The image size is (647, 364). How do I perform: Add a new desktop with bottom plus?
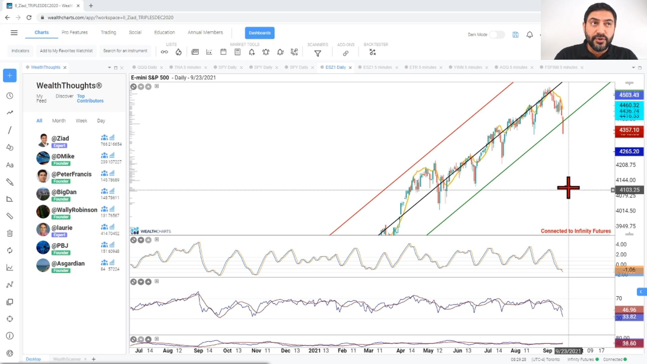[x=94, y=359]
